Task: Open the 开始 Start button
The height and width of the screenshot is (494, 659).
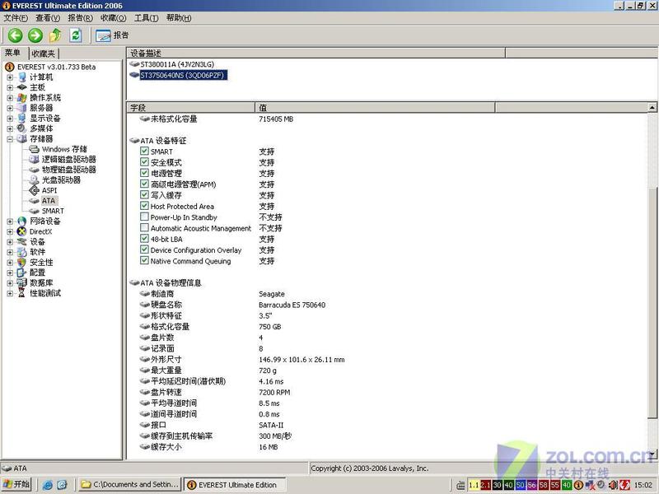Action: point(16,484)
